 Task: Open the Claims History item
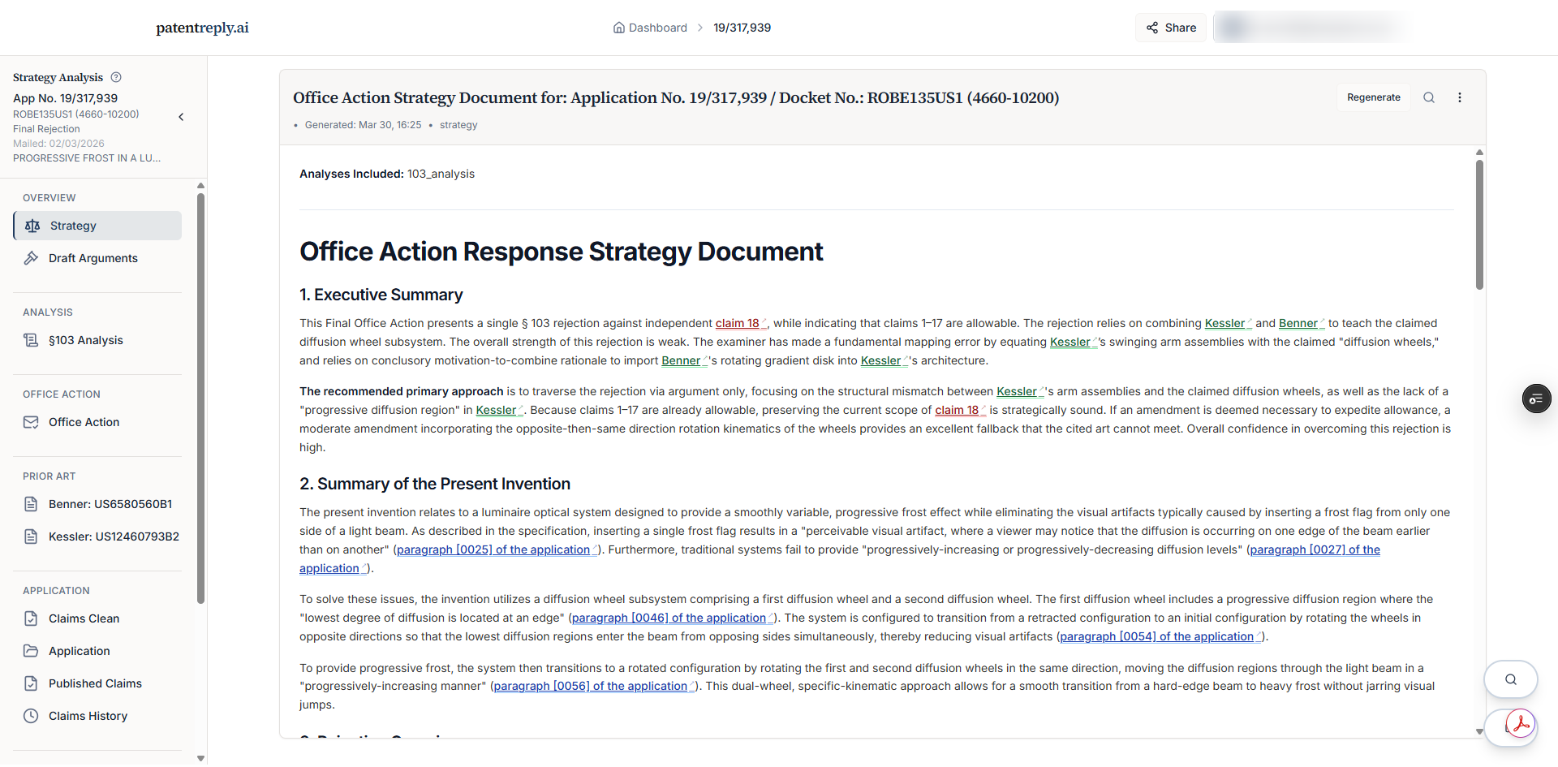point(88,716)
